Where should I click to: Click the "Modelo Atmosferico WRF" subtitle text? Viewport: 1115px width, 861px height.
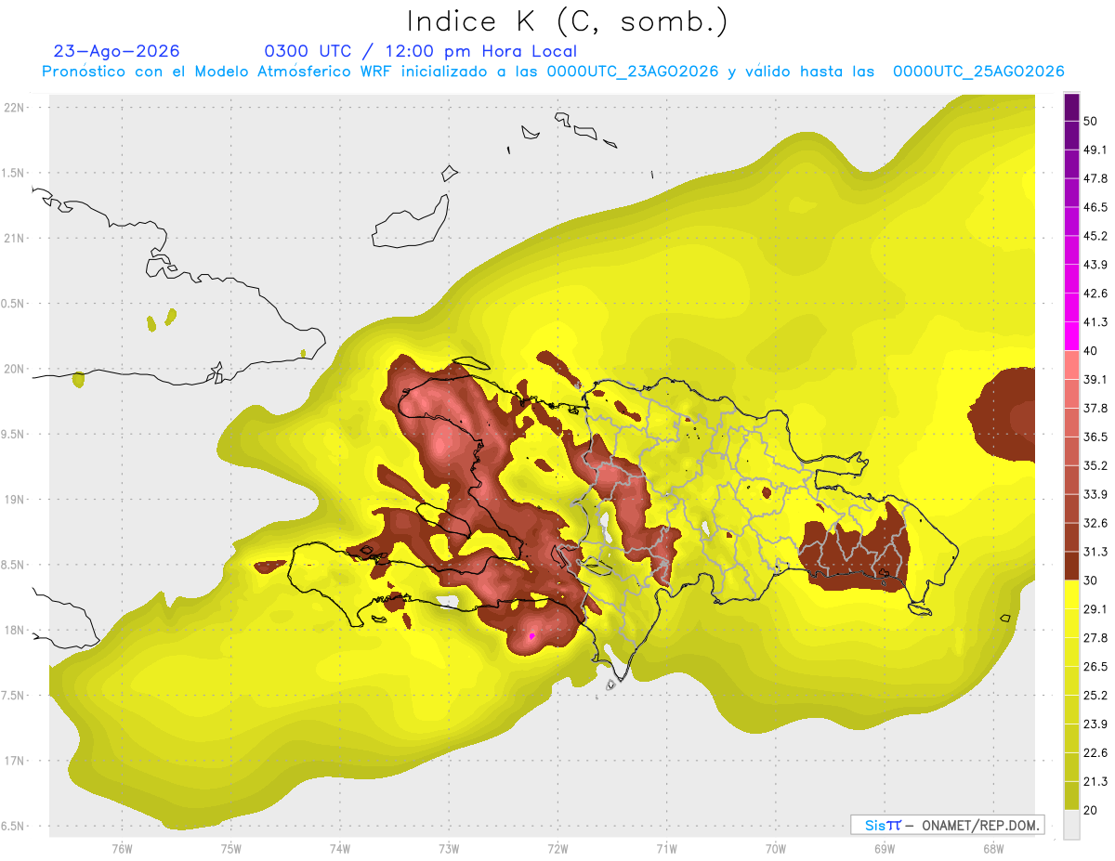point(292,72)
